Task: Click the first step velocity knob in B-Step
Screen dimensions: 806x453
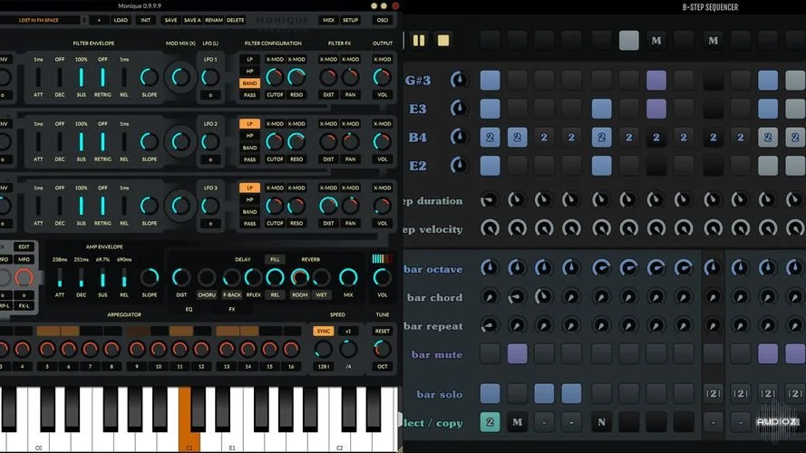Action: (x=490, y=228)
